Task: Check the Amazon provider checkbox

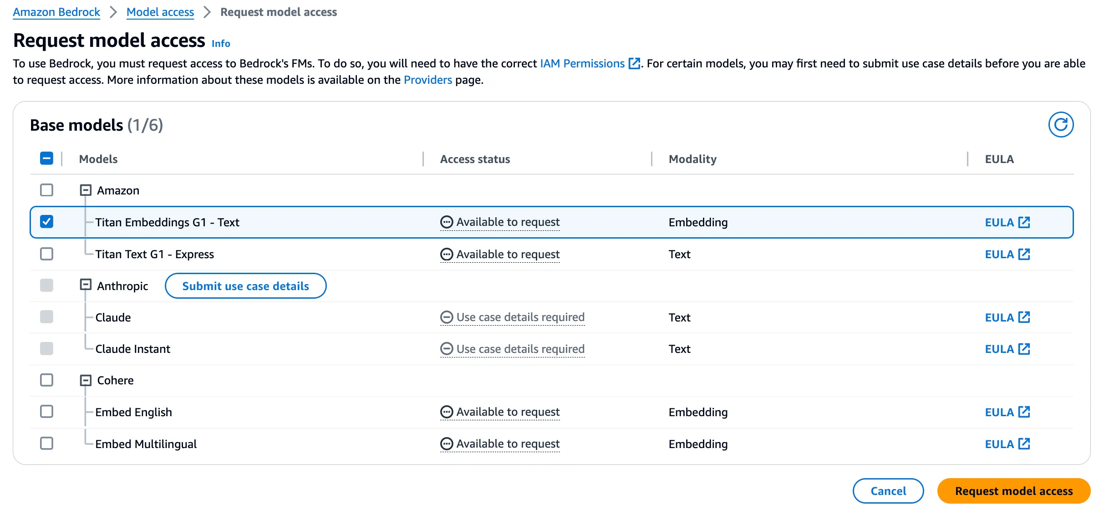Action: point(46,190)
